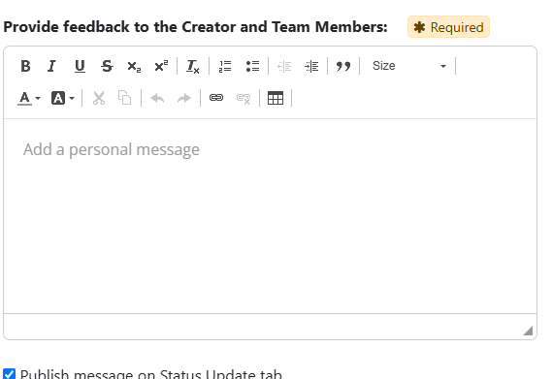Click the 'Provide feedback to the Creator' label

pyautogui.click(x=195, y=27)
